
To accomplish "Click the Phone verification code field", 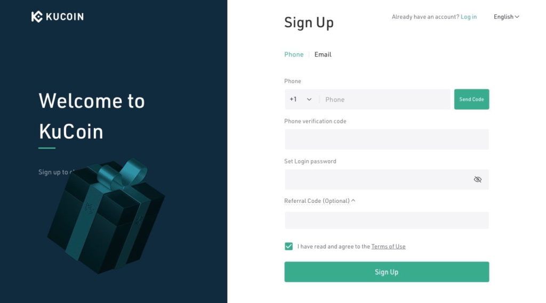I will (x=387, y=140).
